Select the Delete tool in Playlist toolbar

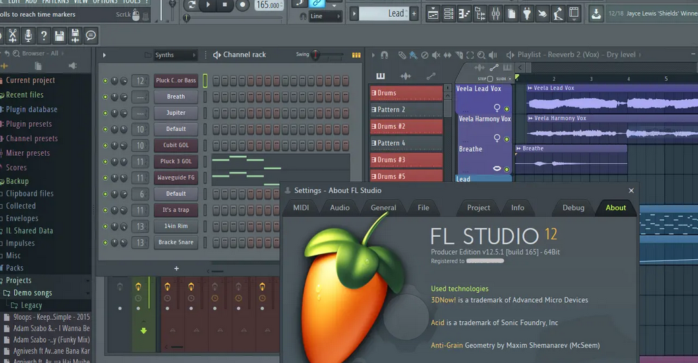425,55
